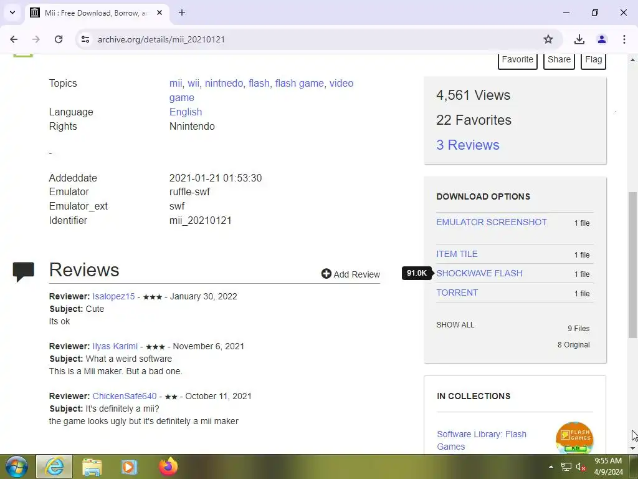Viewport: 638px width, 479px height.
Task: Click the forward navigation arrow
Action: pos(36,39)
